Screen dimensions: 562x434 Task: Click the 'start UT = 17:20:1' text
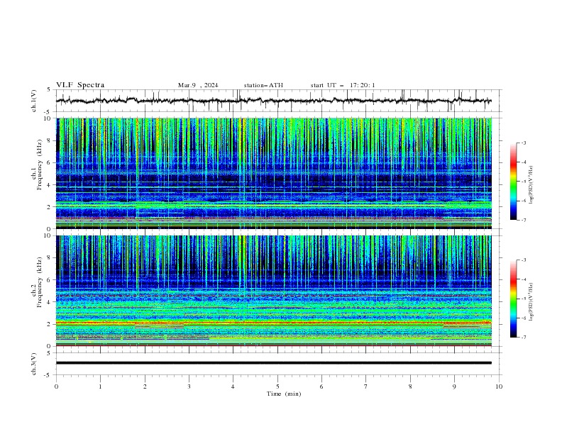tap(343, 85)
